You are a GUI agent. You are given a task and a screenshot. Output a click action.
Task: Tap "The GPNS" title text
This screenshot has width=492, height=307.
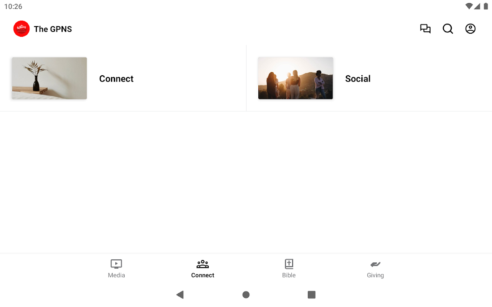pos(53,29)
